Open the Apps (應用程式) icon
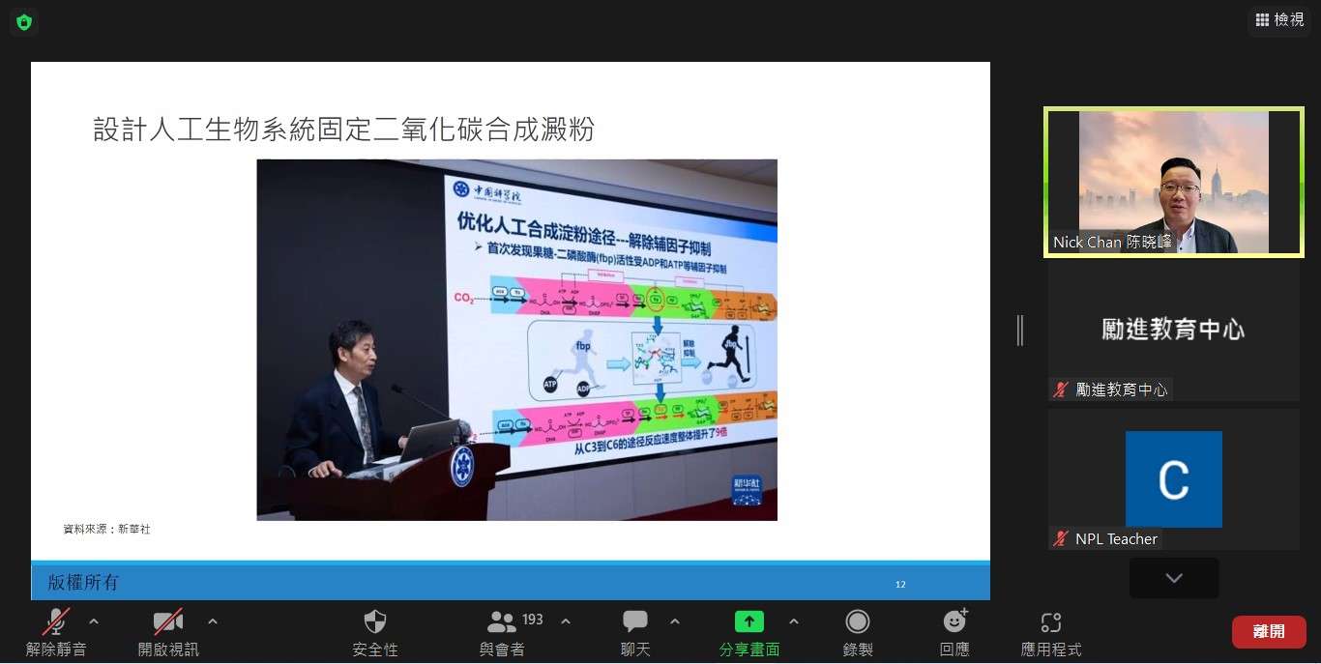 (x=1051, y=621)
